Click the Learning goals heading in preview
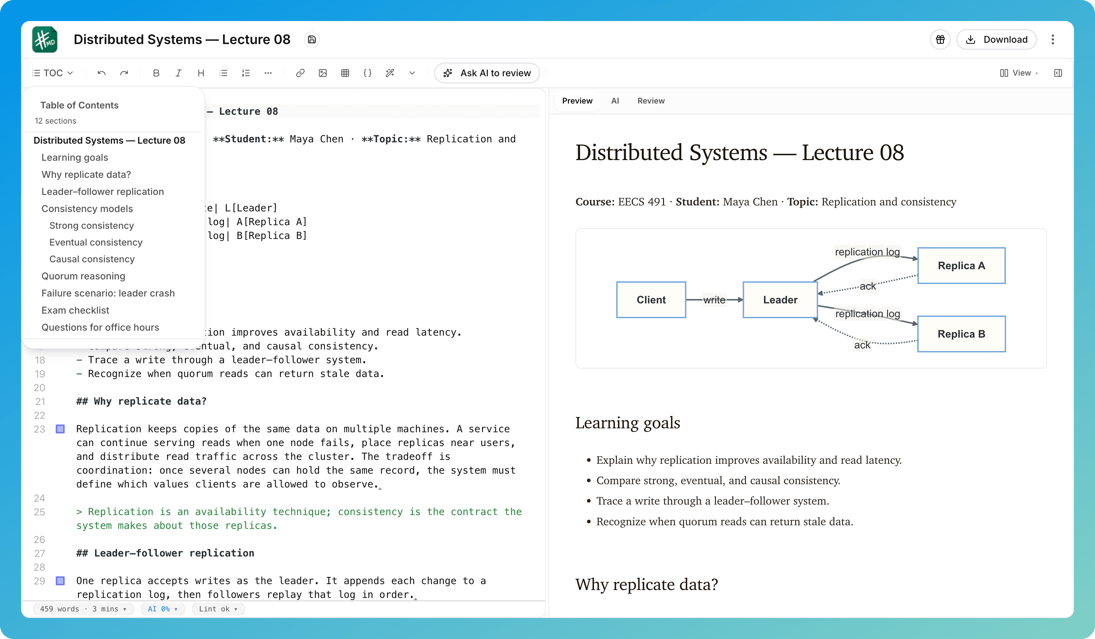This screenshot has width=1095, height=639. [x=627, y=423]
